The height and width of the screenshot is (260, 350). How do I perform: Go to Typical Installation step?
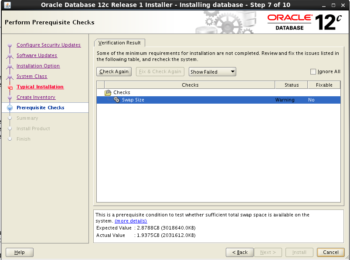coord(40,87)
